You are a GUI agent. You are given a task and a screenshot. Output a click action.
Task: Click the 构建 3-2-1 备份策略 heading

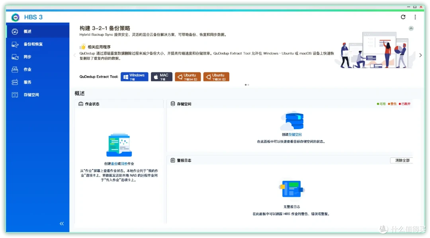pyautogui.click(x=105, y=28)
